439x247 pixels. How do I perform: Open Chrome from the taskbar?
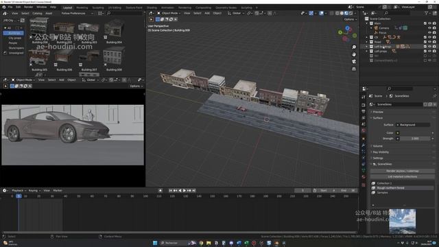[x=201, y=243]
